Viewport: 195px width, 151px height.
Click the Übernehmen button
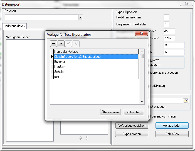click(110, 112)
